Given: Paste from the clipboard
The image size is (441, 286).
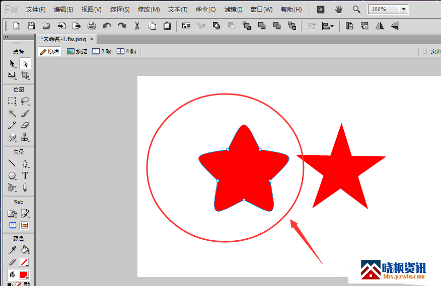Looking at the screenshot, I should pos(167,26).
